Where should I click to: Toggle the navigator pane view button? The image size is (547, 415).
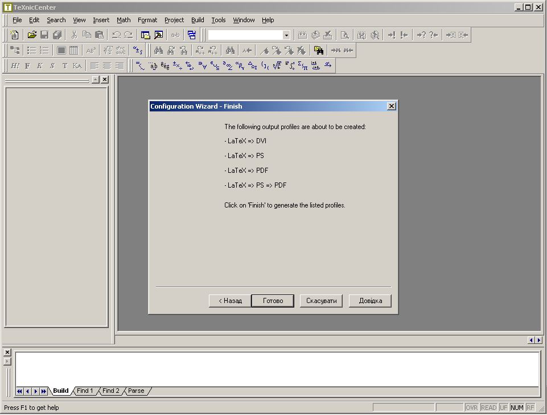tap(145, 35)
